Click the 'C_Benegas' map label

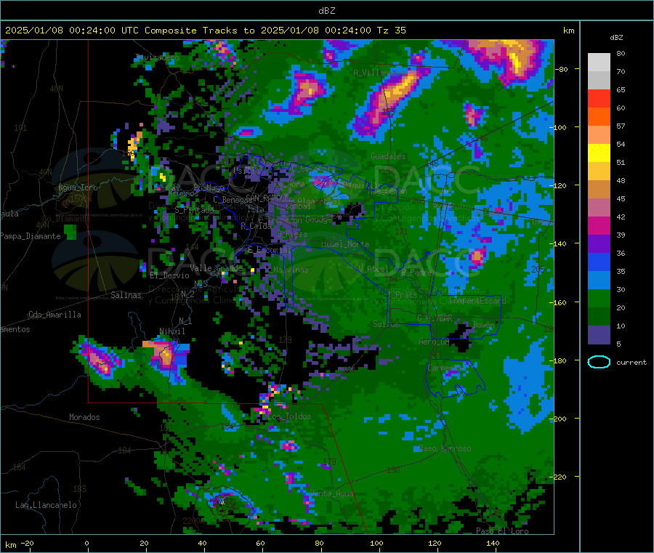coord(233,200)
